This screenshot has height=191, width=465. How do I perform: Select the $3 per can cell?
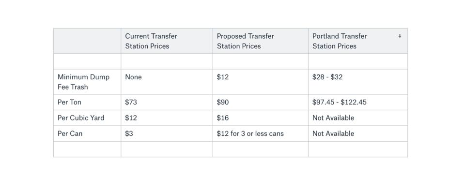coord(167,133)
